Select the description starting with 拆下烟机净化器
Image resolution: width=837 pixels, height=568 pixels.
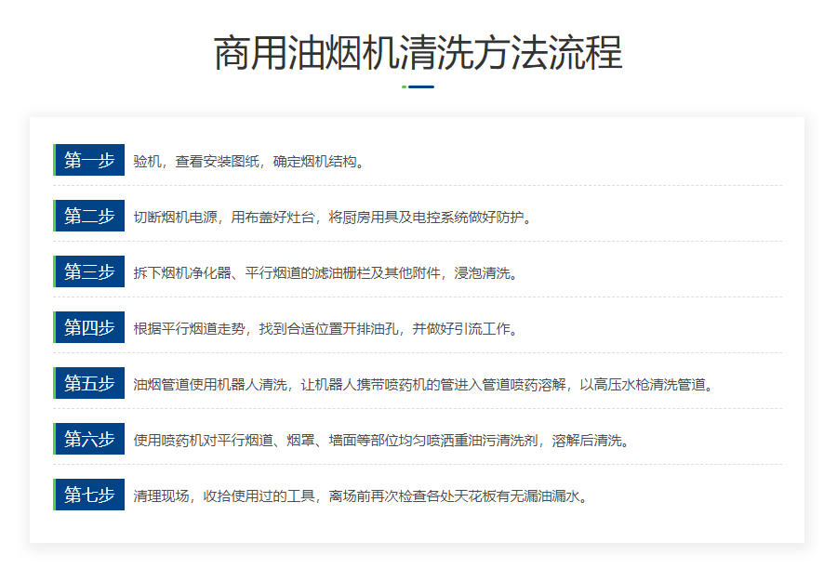click(x=325, y=272)
